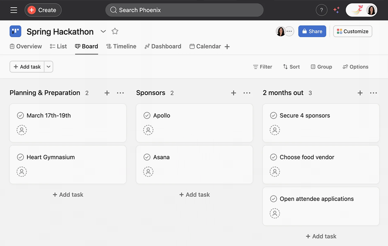The height and width of the screenshot is (246, 388).
Task: Click the Spring Hackathon project board icon
Action: pos(15,31)
